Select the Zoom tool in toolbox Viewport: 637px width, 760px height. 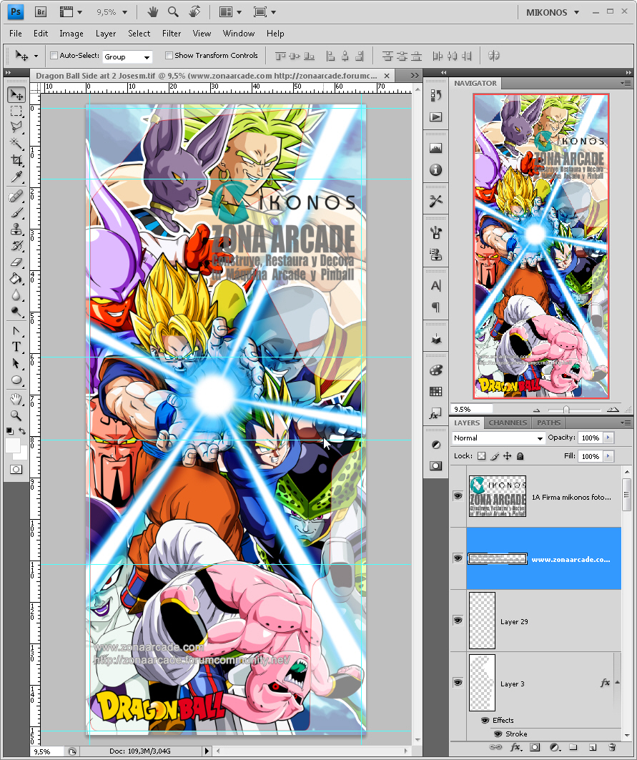point(16,415)
